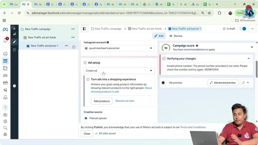The width and height of the screenshot is (258, 145).
Task: Open the Create ad dropdown
Action: point(119,71)
